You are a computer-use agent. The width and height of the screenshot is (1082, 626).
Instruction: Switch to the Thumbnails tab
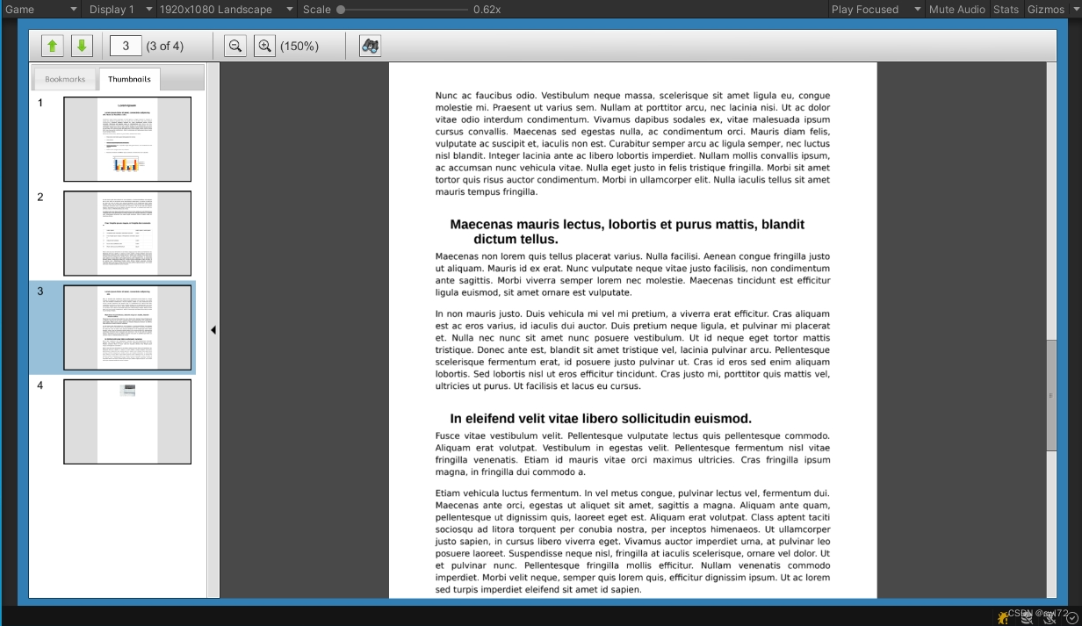coord(129,78)
